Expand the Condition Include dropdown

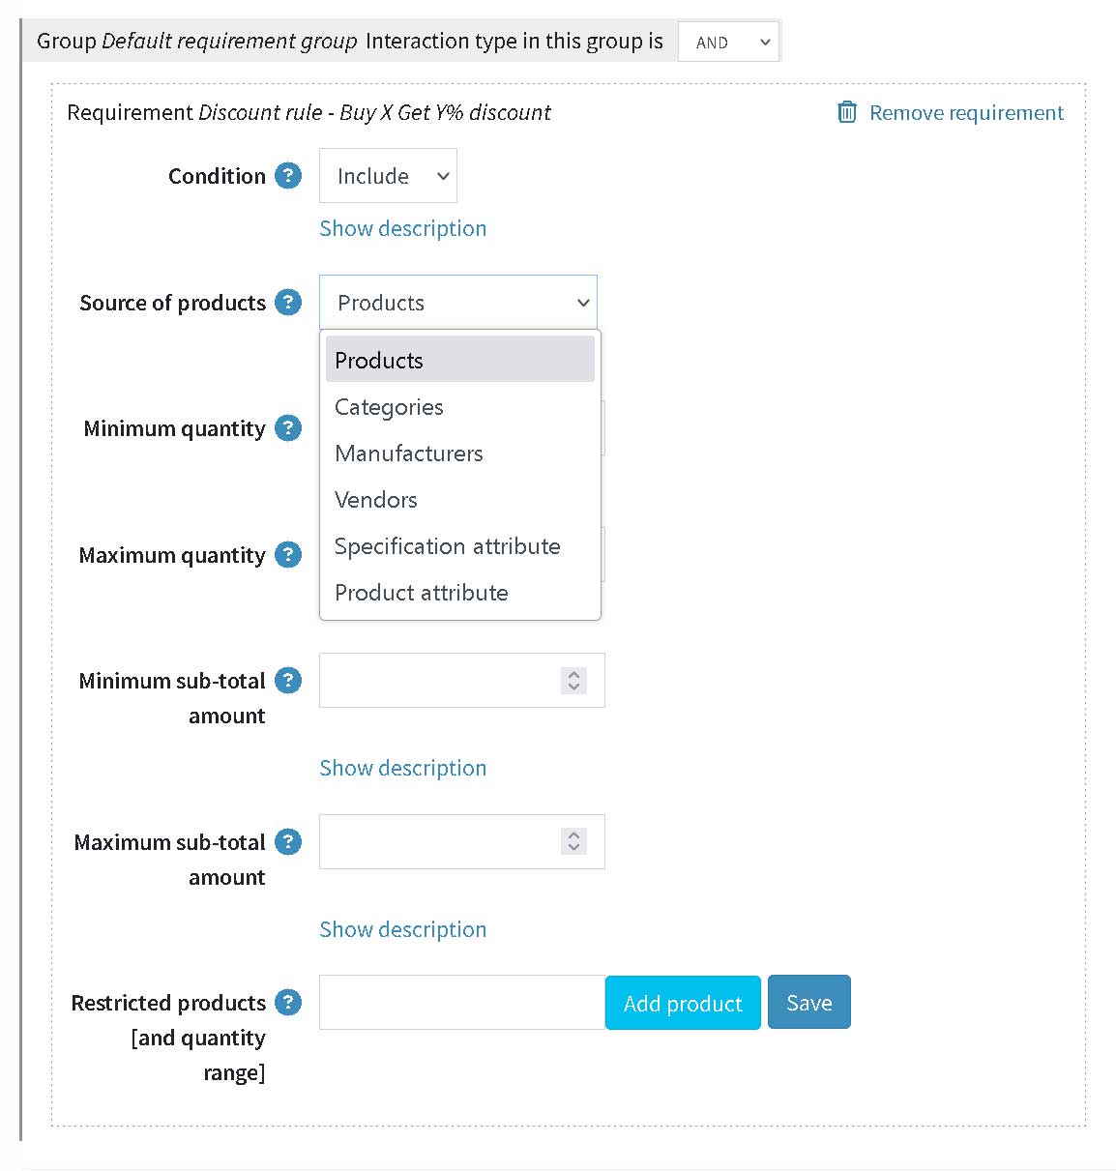388,176
